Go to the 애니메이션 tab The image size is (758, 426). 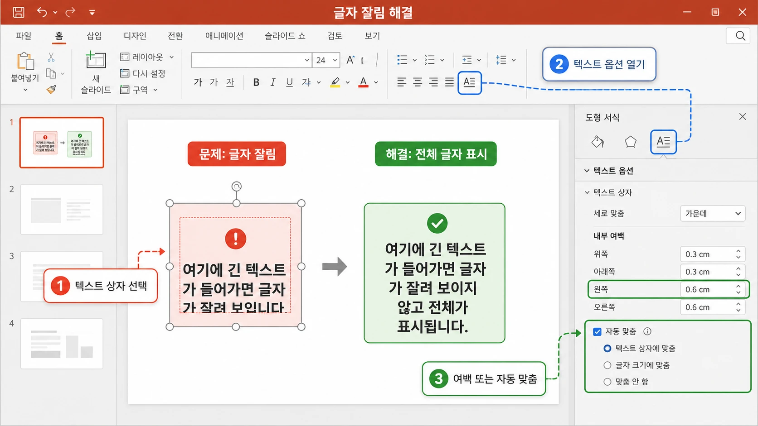[224, 36]
